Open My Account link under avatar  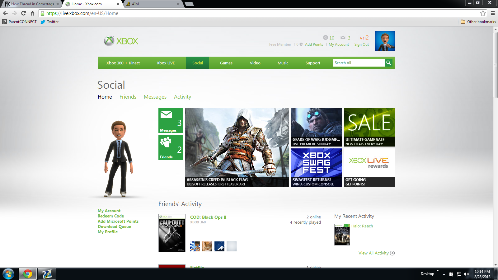109,211
